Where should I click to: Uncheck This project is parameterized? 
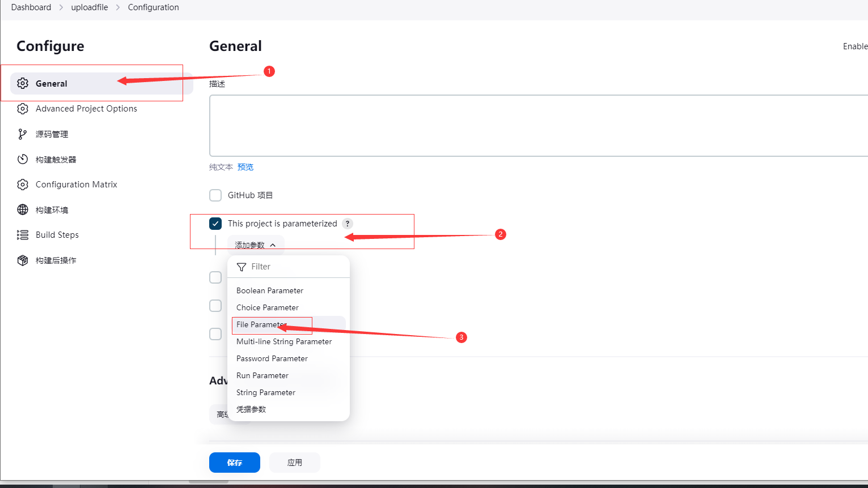(215, 224)
